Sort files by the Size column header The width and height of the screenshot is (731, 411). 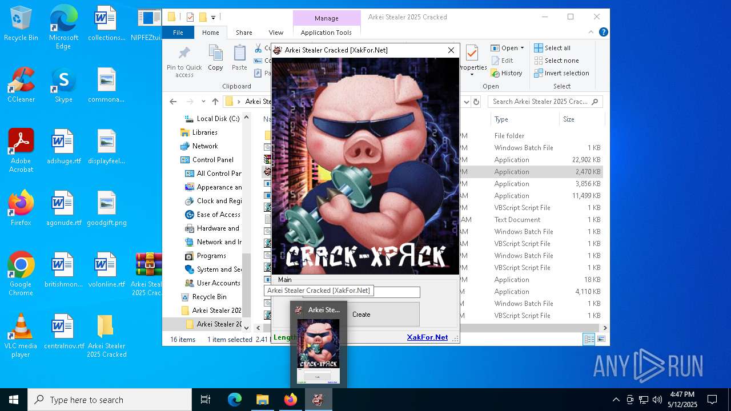(x=581, y=119)
